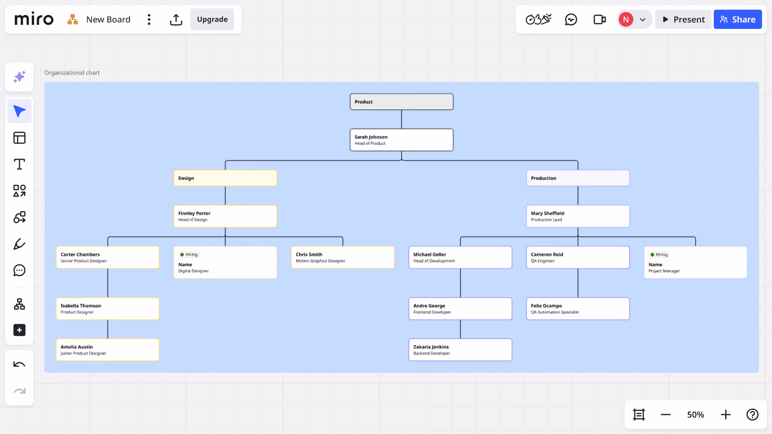Select the hiring Project Manager card

tap(695, 262)
